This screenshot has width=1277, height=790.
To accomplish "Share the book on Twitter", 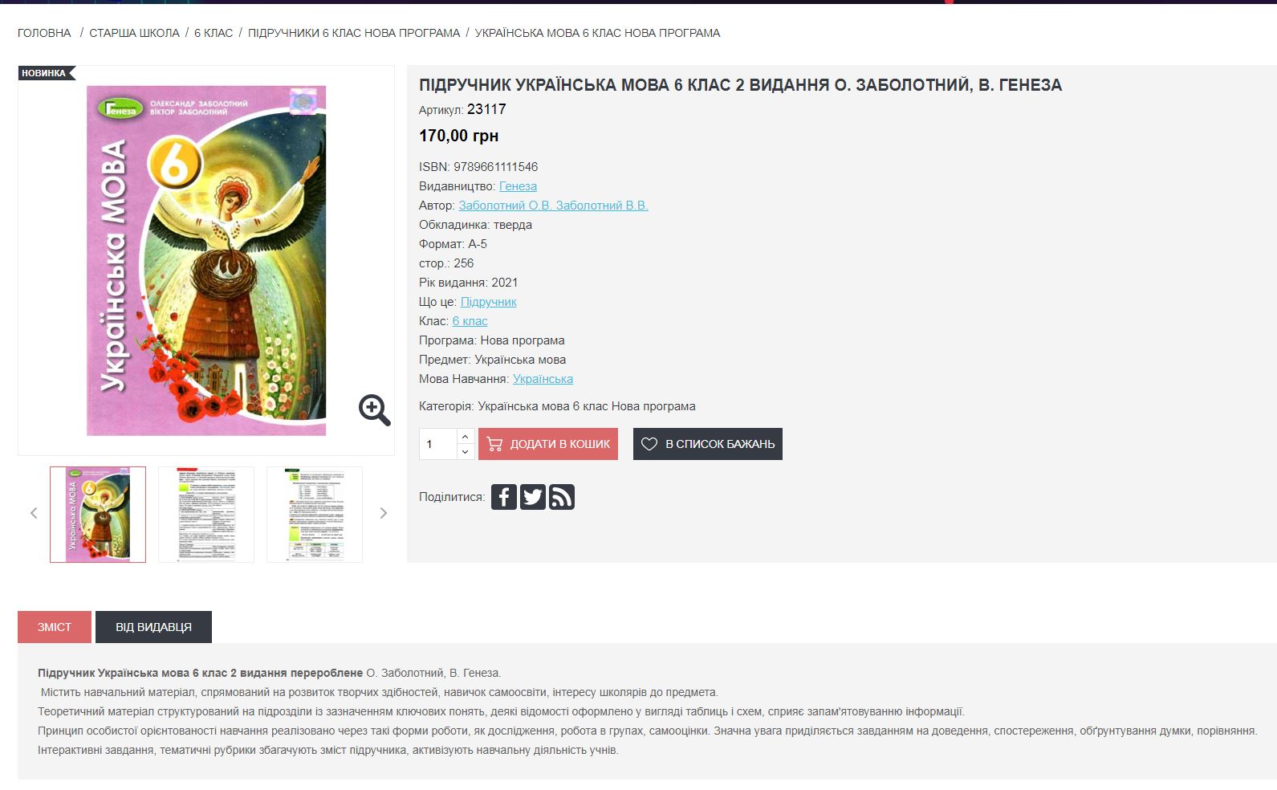I will (533, 497).
